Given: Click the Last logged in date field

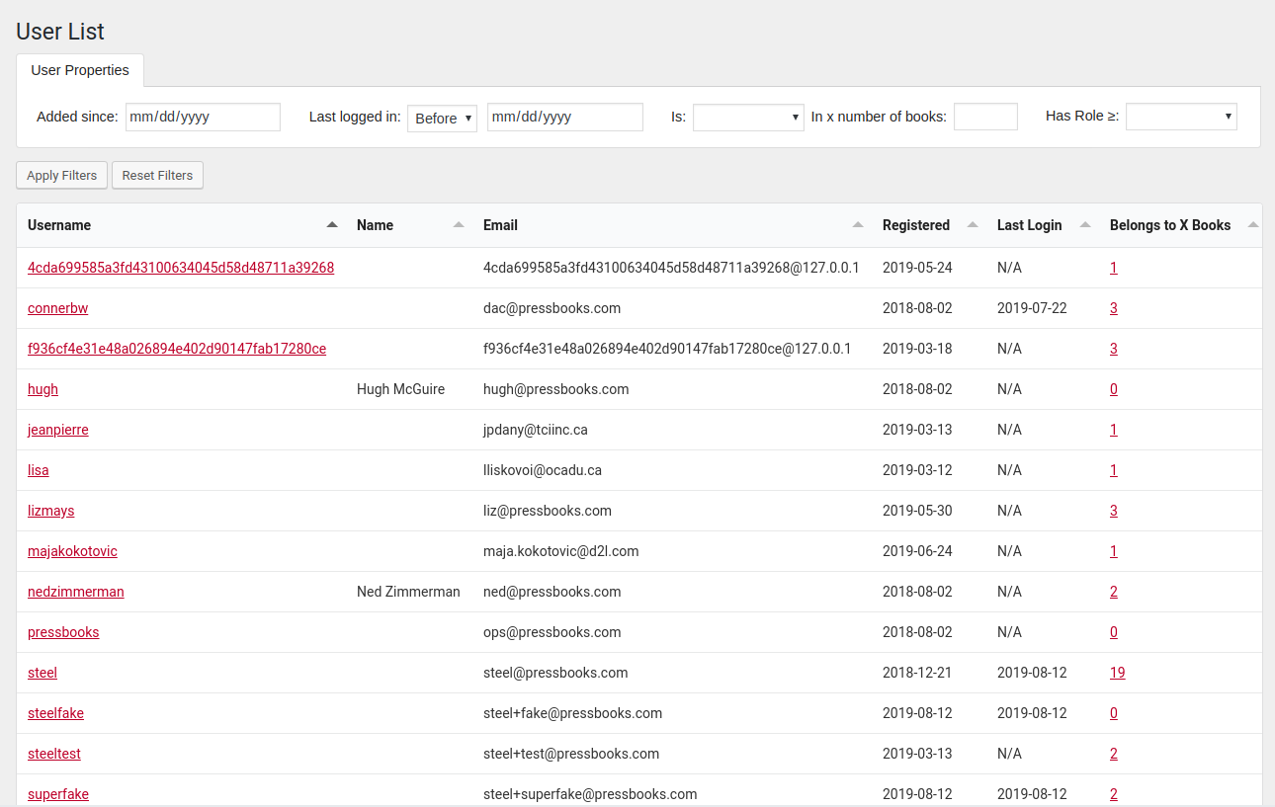Looking at the screenshot, I should click(564, 117).
